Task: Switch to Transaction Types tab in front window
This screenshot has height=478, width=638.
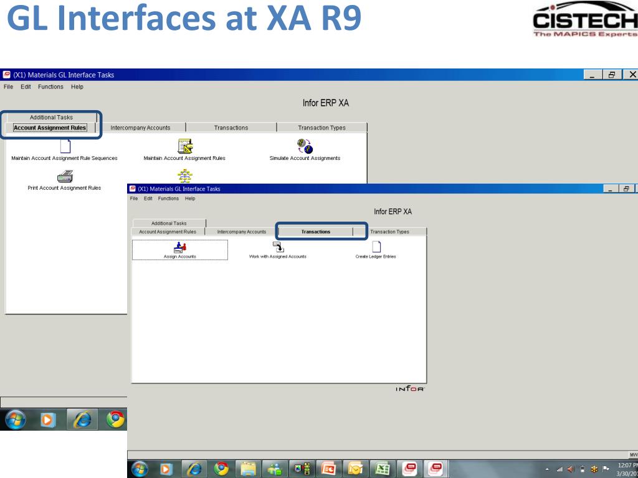Action: [x=390, y=232]
